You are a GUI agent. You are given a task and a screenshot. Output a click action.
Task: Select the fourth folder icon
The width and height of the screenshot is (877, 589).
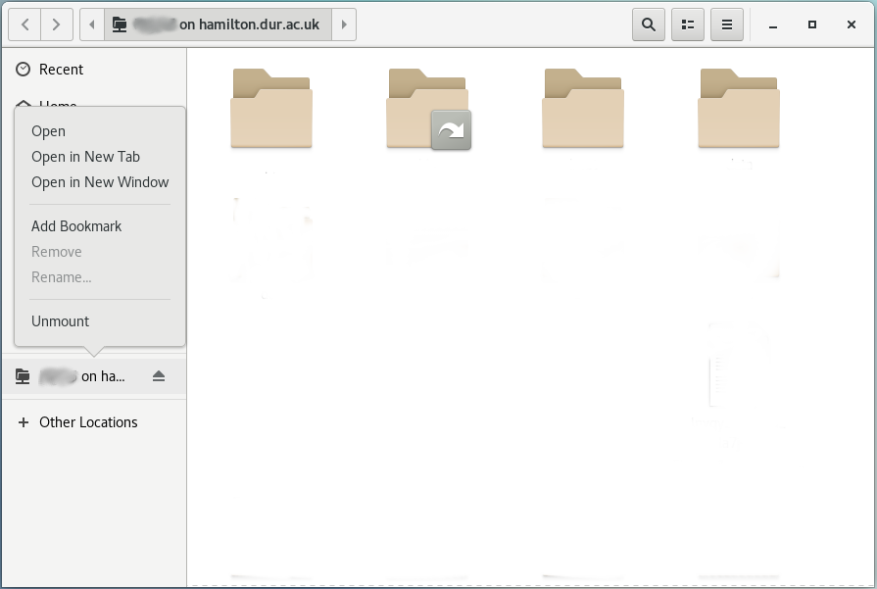[739, 109]
